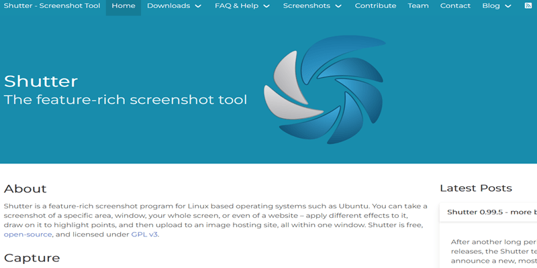Open the Screenshots menu item
Image resolution: width=537 pixels, height=268 pixels.
click(x=307, y=6)
